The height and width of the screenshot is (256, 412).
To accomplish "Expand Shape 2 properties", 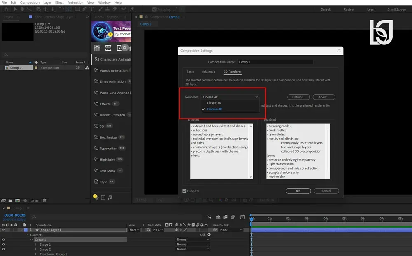I will tap(36, 249).
